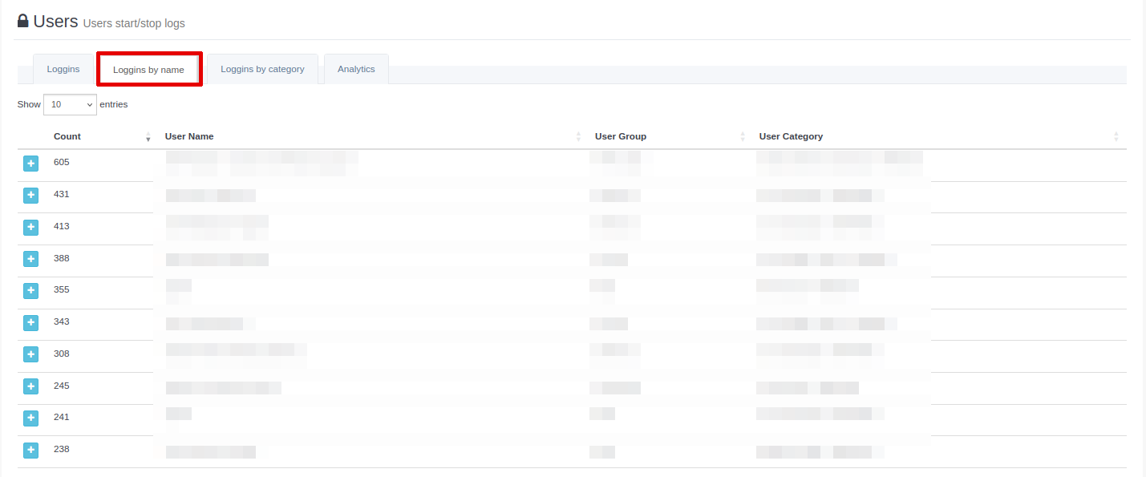Switch to the Loggins tab
This screenshot has height=477, width=1146.
pos(63,69)
